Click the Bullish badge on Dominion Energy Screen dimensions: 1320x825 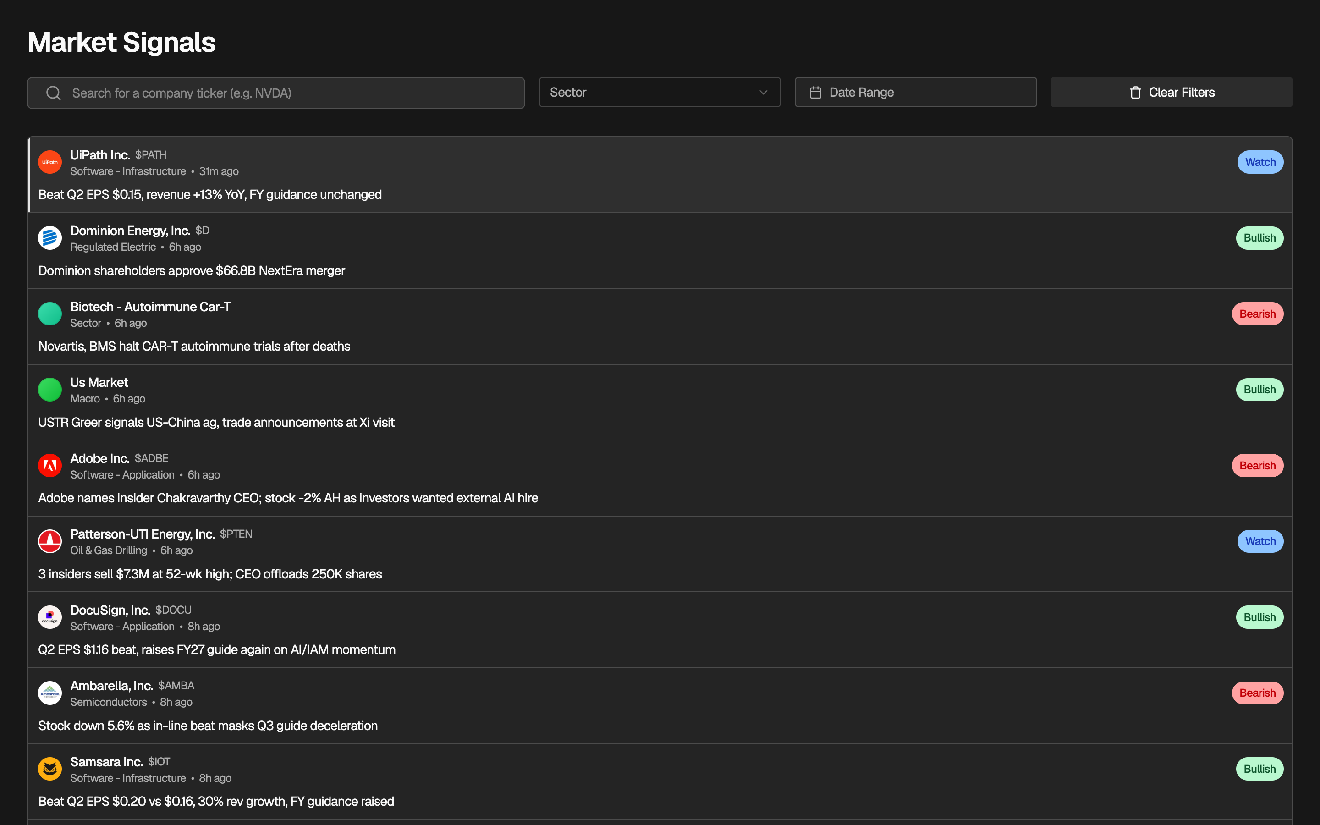coord(1259,238)
